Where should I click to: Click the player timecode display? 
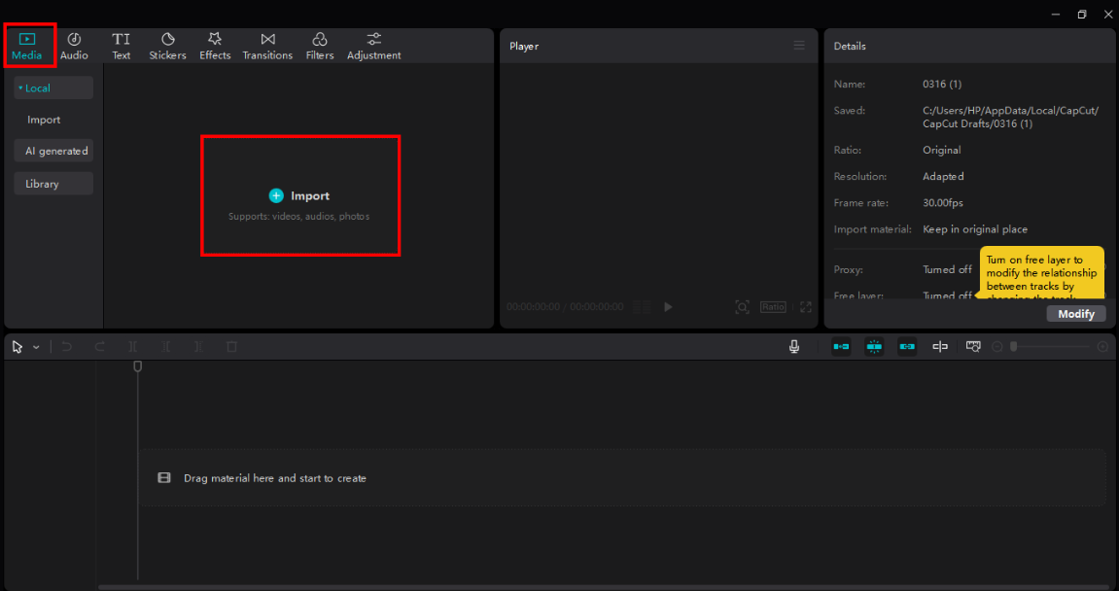565,307
